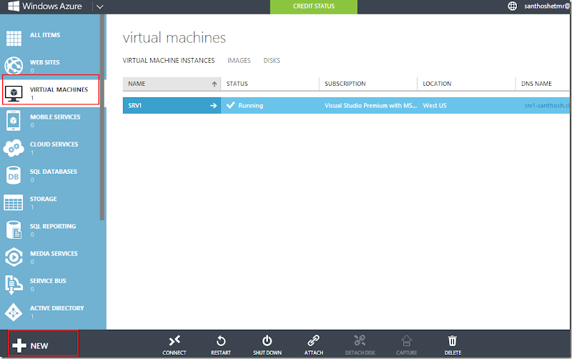Screen dimensions: 572x359
Task: Open the Credit Status banner
Action: [x=314, y=6]
